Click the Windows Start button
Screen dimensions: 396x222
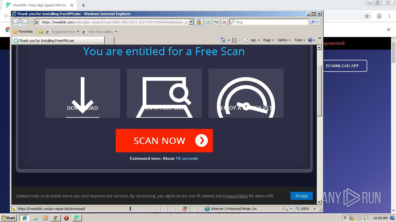coord(8,218)
